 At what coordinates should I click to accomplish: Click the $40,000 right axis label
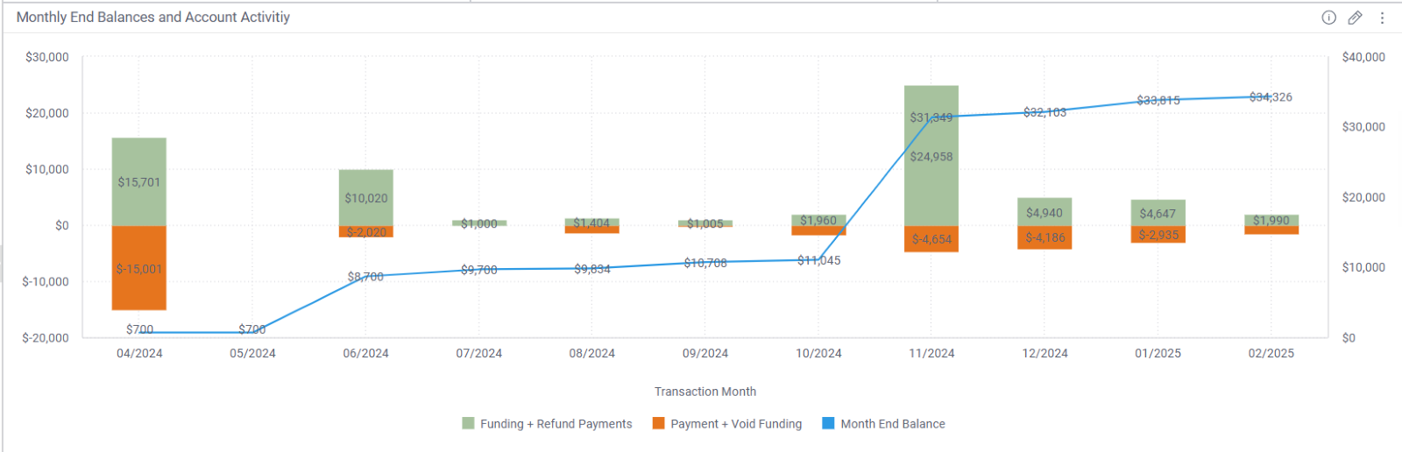click(x=1363, y=57)
